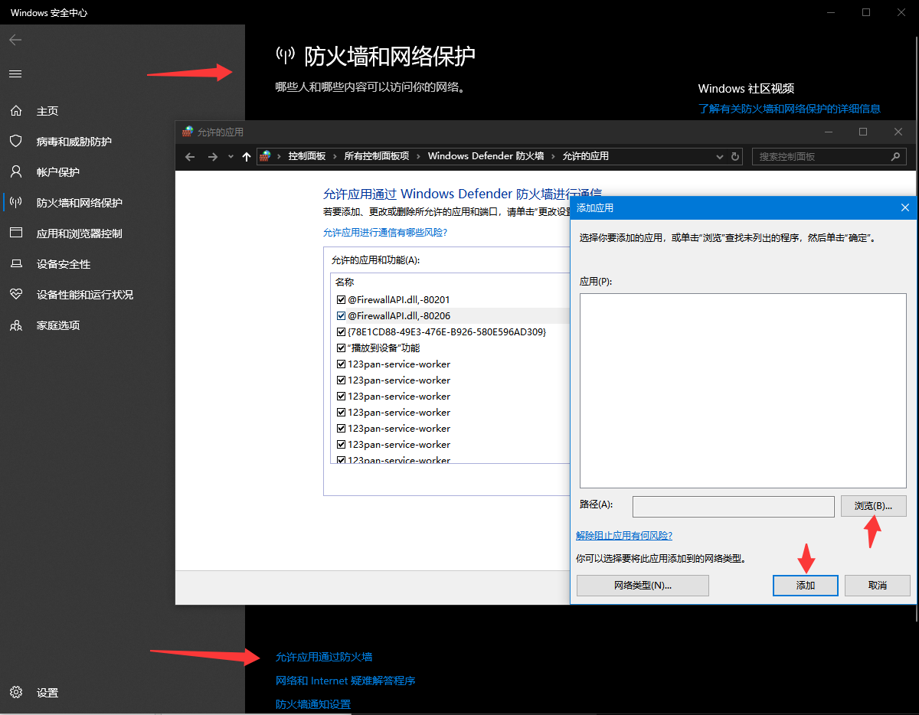Expand the address bar history dropdown
The height and width of the screenshot is (715, 919).
pos(719,156)
